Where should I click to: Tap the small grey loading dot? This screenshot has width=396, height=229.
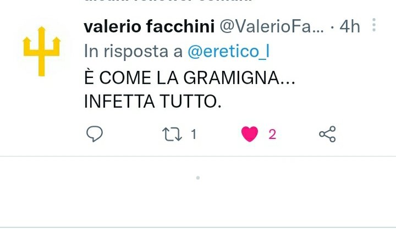(198, 178)
